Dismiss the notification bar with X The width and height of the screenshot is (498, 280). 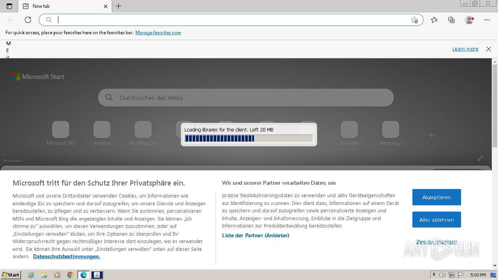click(x=489, y=49)
